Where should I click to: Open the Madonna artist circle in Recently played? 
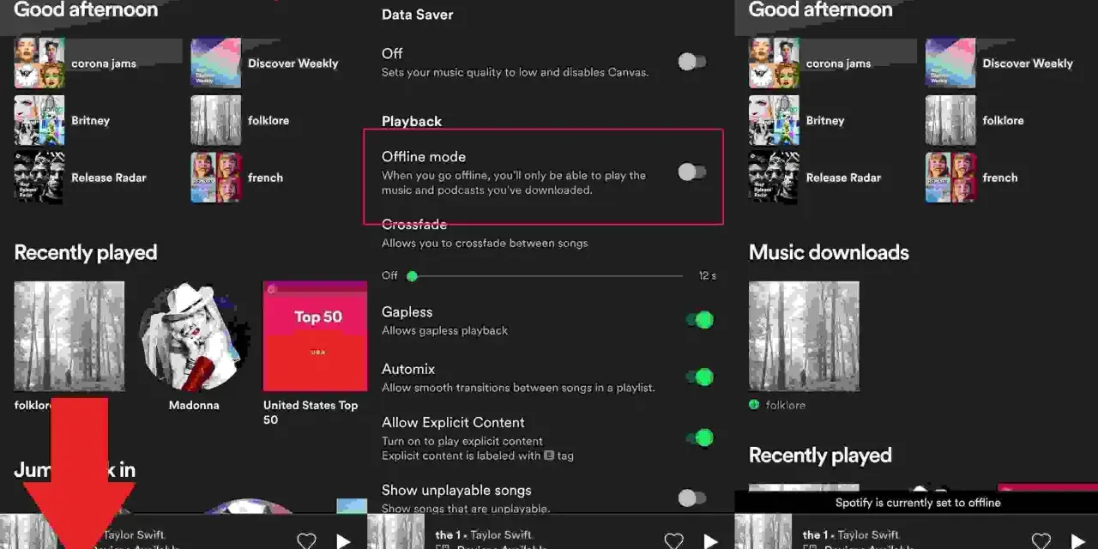point(194,336)
